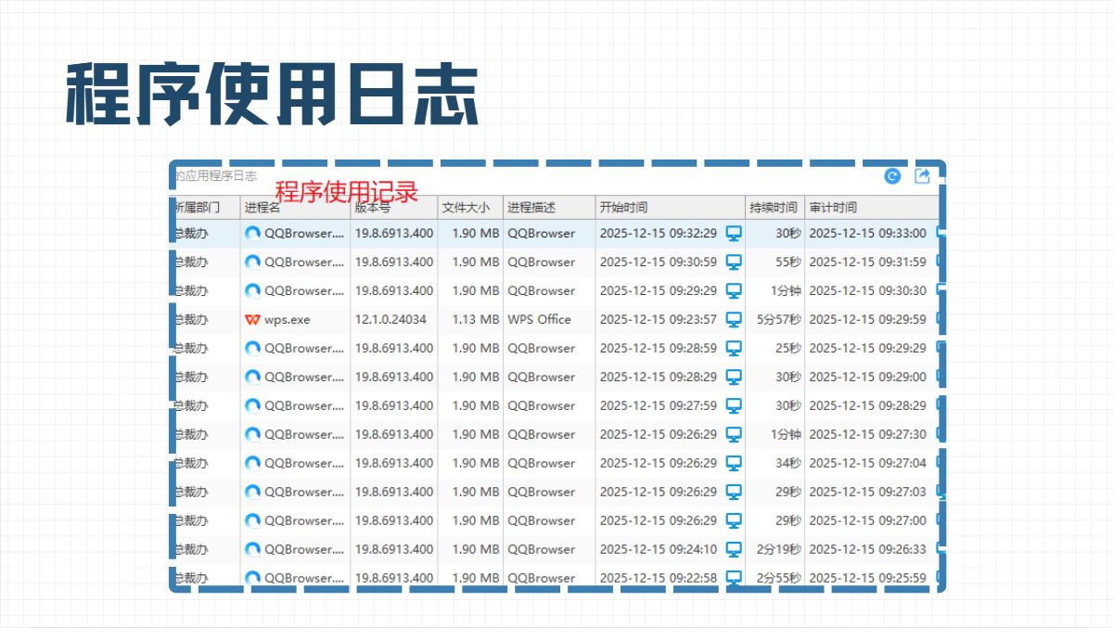
Task: Click monitor icon in row starting 09:28:29
Action: click(x=734, y=377)
